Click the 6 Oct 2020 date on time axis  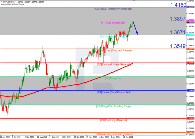tap(66, 137)
